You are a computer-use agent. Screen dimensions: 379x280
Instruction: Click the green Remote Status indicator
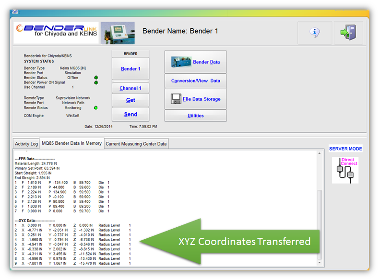click(96, 108)
